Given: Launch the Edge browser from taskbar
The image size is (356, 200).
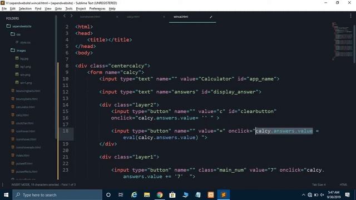Looking at the screenshot, I should coord(134,195).
